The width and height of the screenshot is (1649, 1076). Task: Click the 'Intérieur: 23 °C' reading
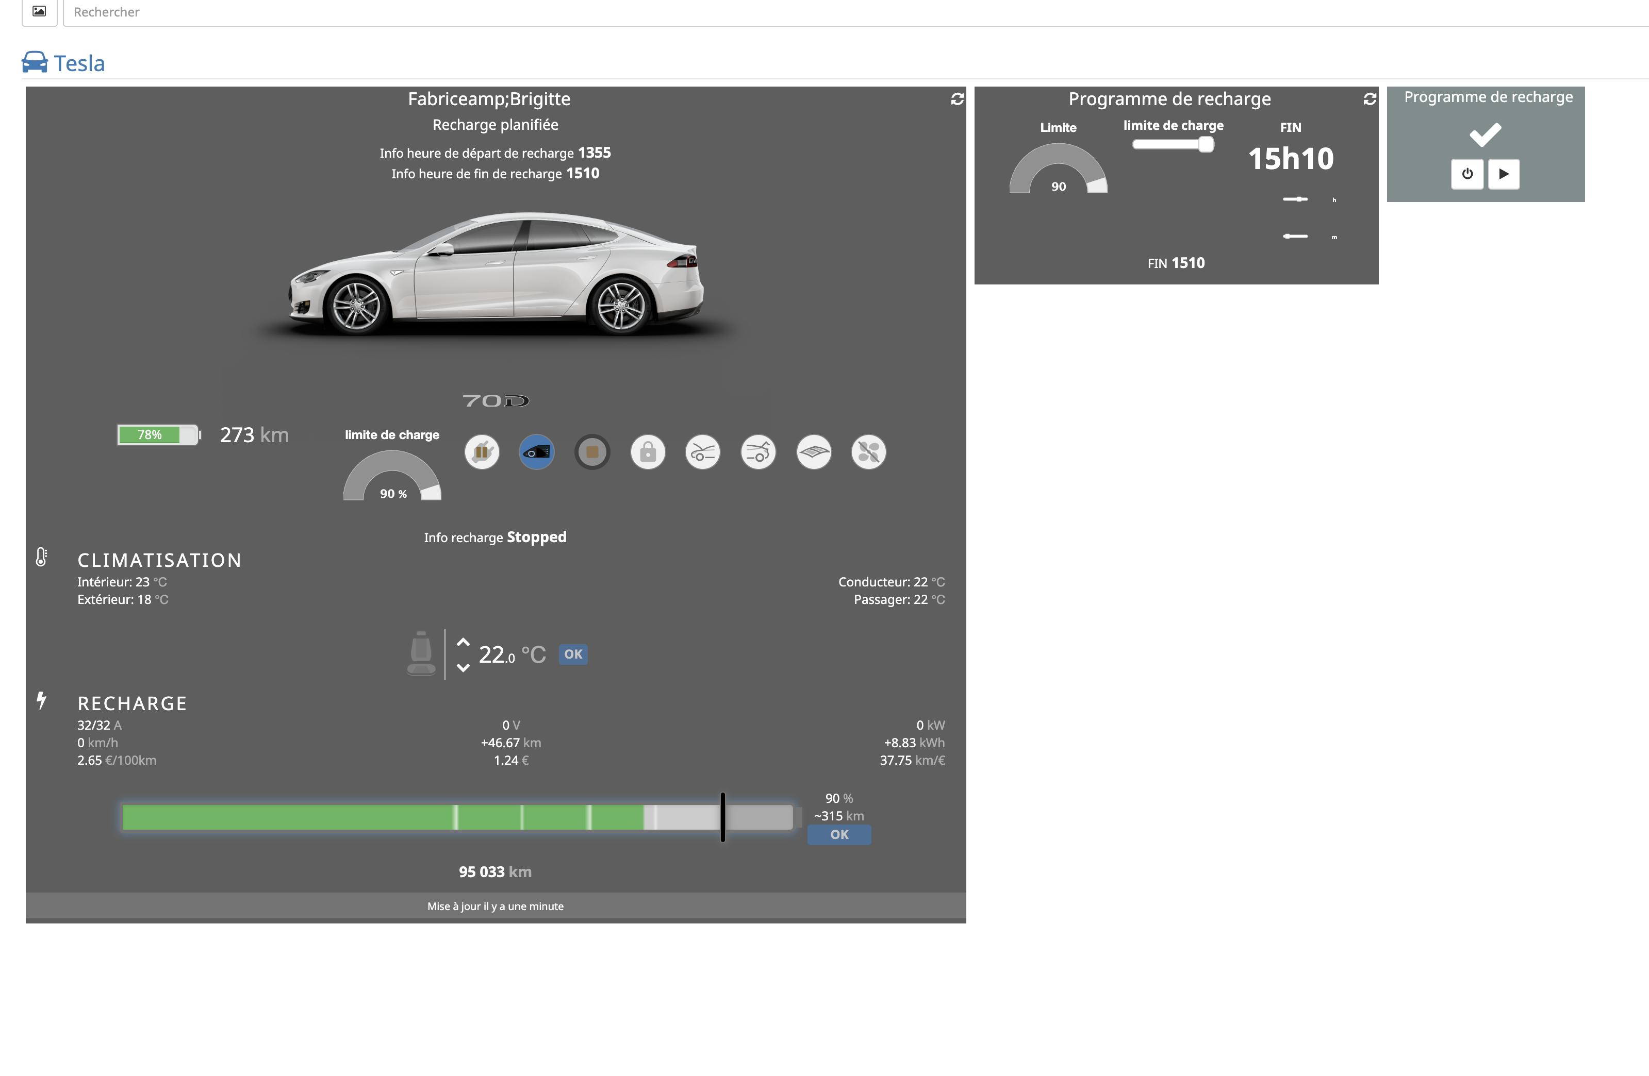click(x=122, y=582)
